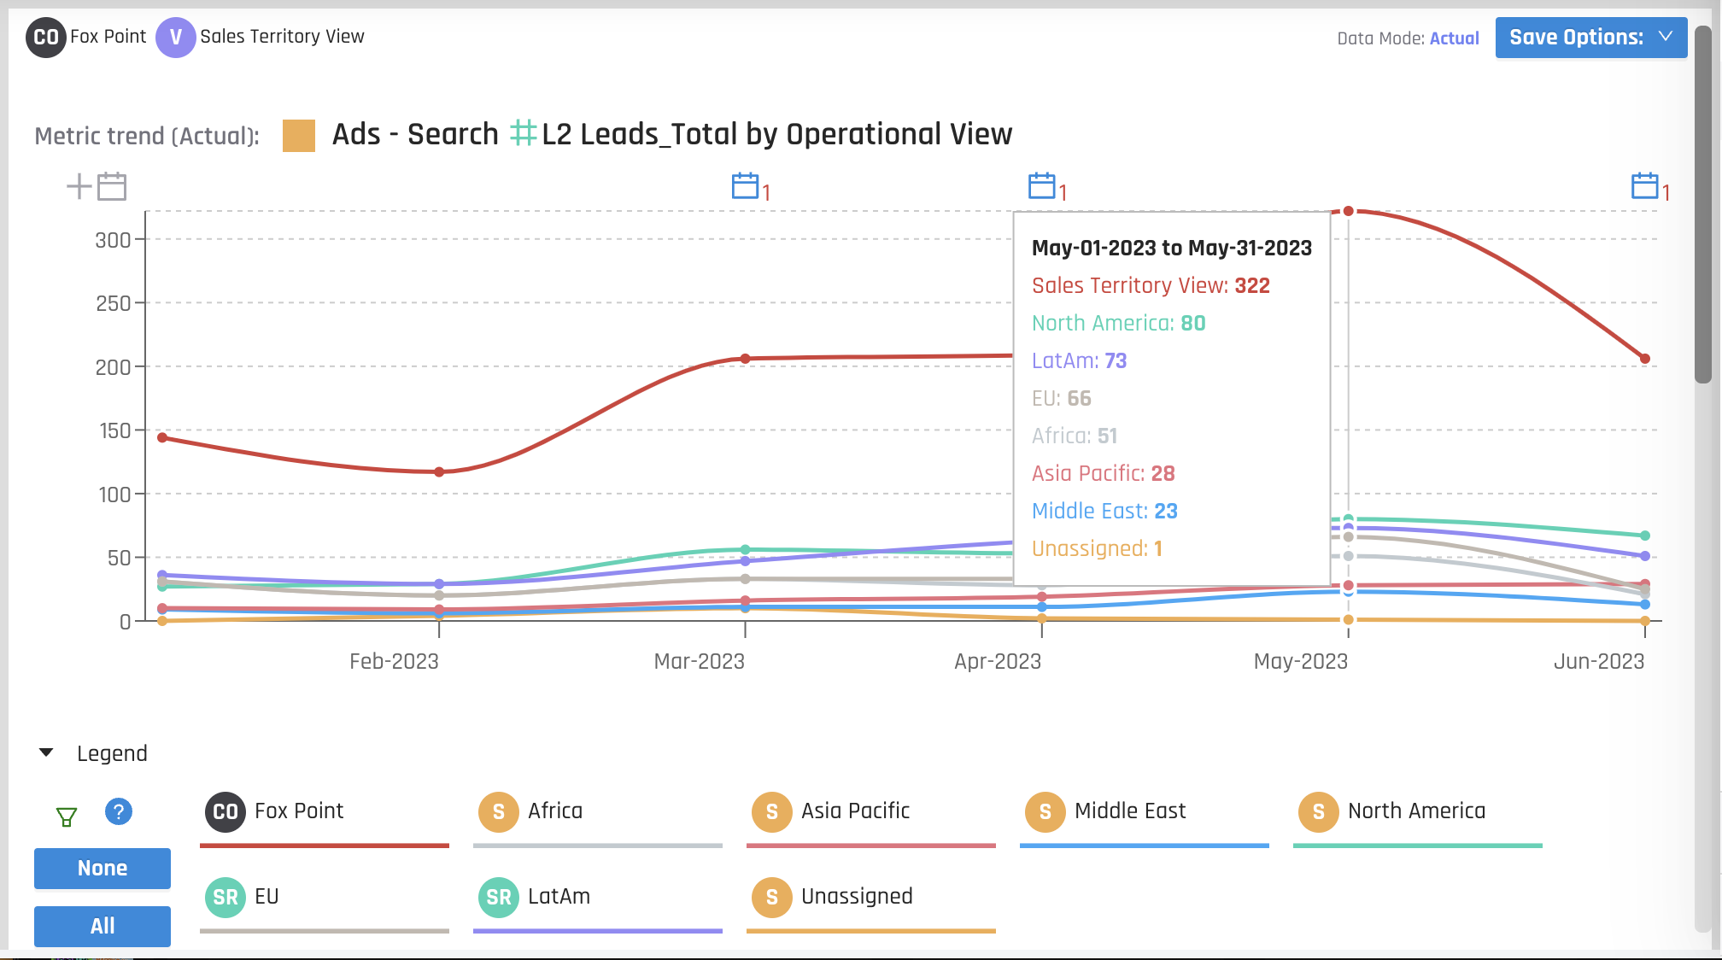Click the CO Fox Point badge in header
Screen dimensions: 1722x960
click(x=86, y=37)
